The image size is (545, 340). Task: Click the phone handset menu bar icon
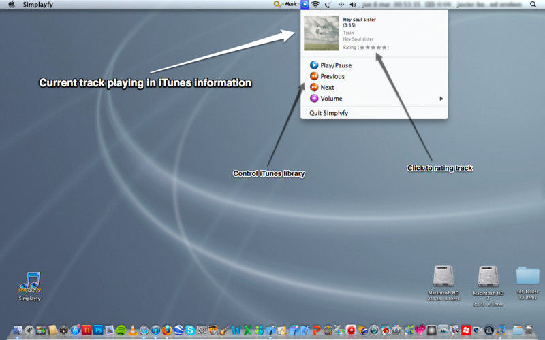pos(328,5)
